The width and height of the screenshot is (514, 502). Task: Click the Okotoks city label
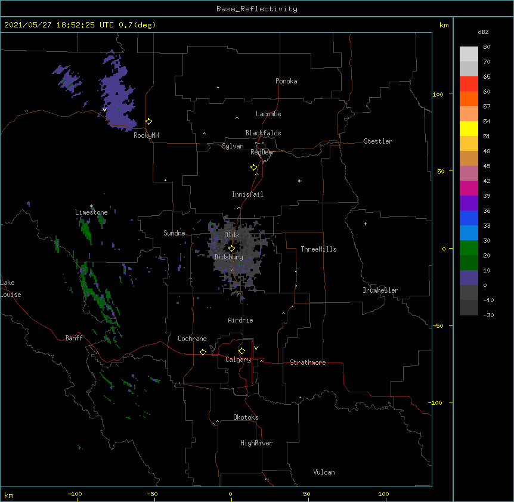tap(246, 417)
